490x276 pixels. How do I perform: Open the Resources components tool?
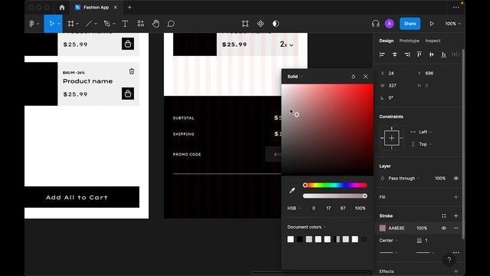(x=141, y=24)
